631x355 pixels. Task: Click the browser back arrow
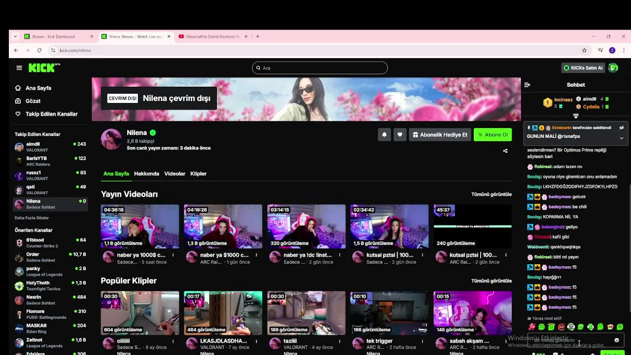tap(16, 50)
